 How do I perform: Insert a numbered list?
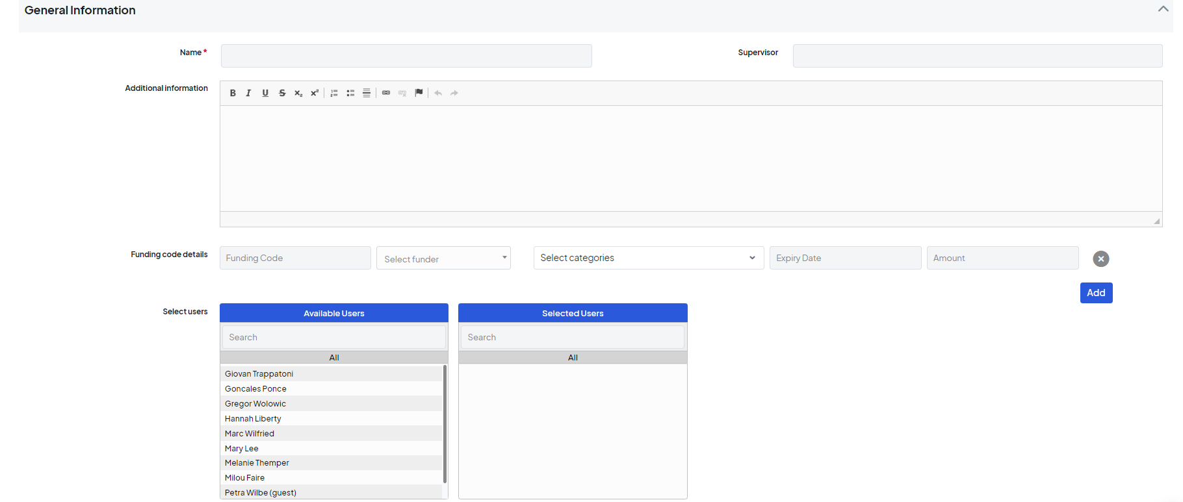(334, 93)
